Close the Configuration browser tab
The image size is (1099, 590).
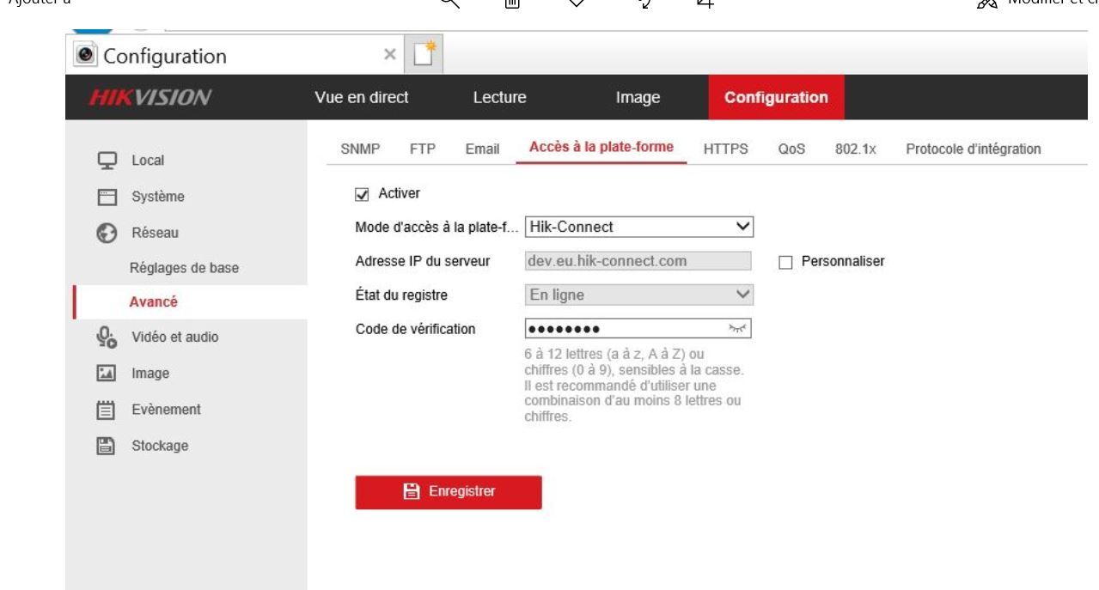click(389, 57)
